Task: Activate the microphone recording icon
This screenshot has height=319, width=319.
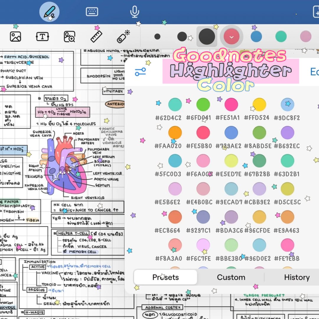Action: tap(134, 12)
